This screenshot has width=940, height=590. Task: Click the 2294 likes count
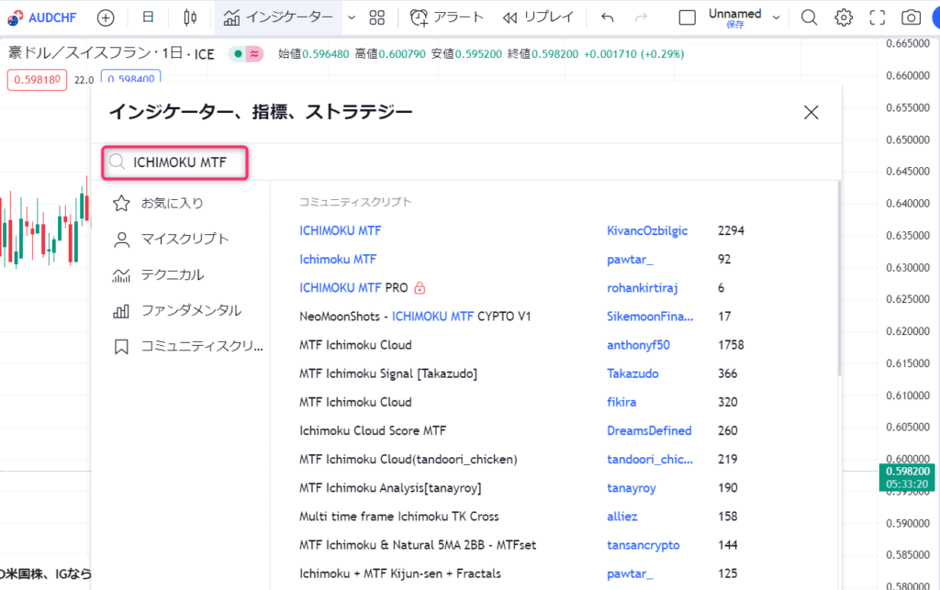(x=731, y=230)
